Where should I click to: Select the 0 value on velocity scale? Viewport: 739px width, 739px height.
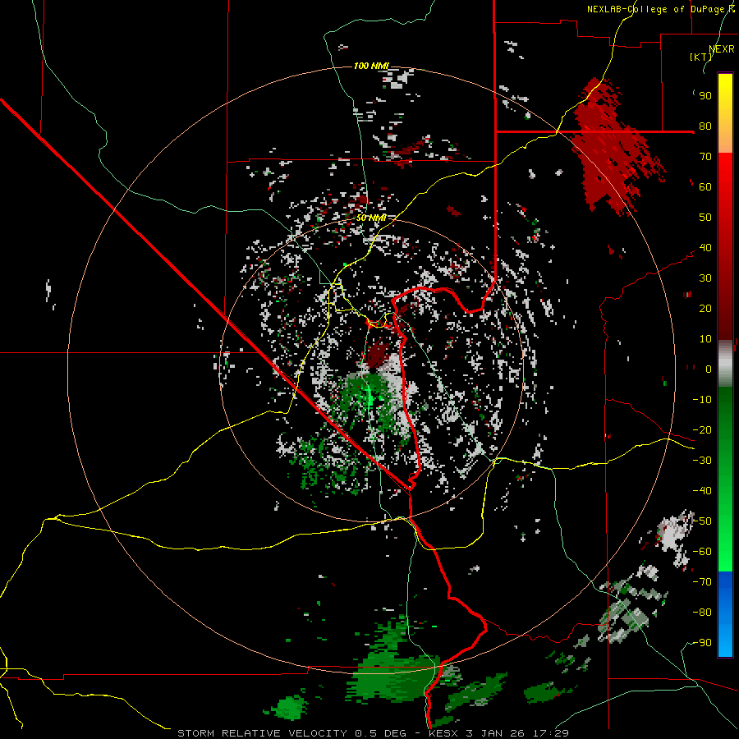709,369
